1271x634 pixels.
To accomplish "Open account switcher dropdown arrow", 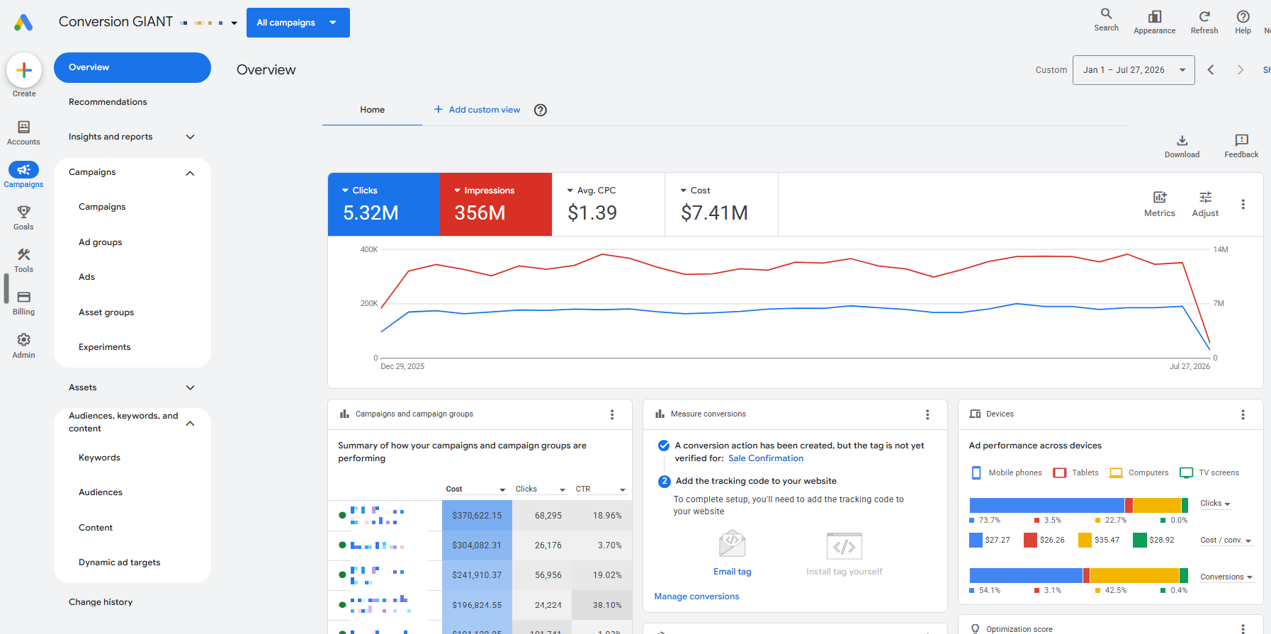I will pos(235,23).
